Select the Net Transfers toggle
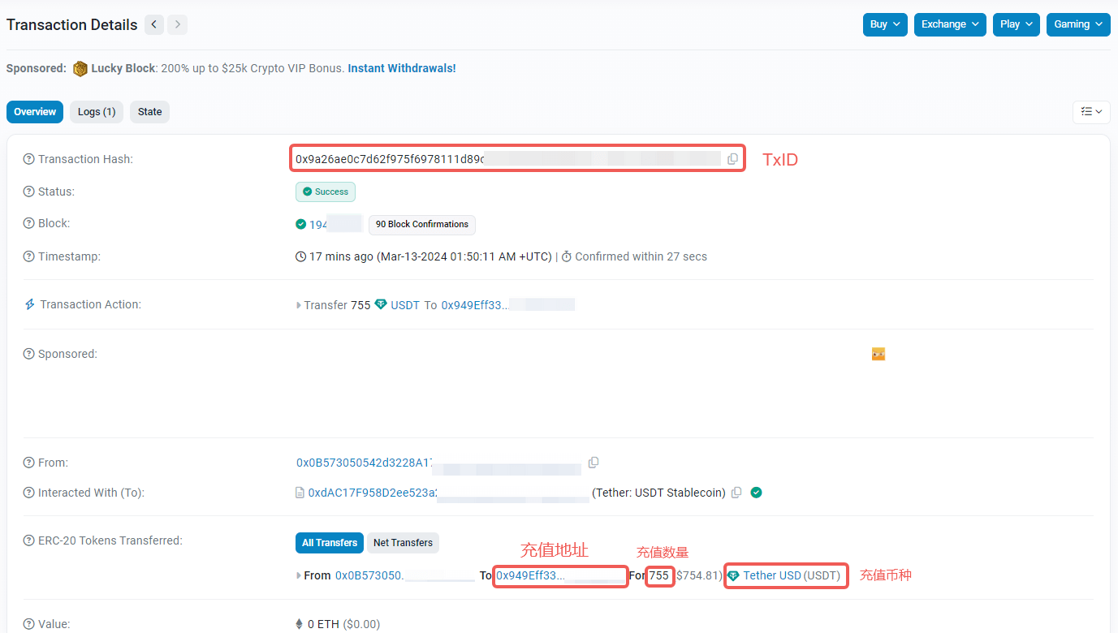The width and height of the screenshot is (1118, 633). point(403,543)
